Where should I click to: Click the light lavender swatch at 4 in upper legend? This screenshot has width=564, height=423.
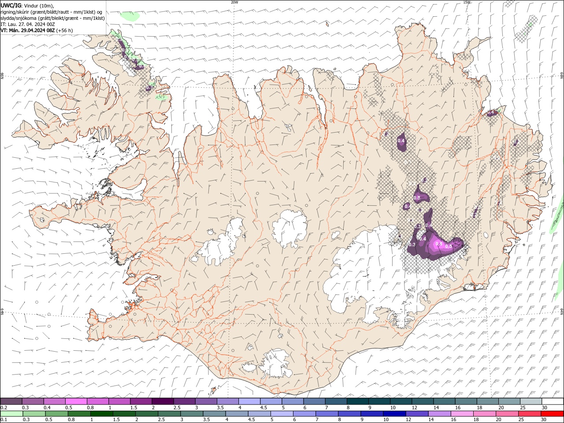[x=249, y=401]
